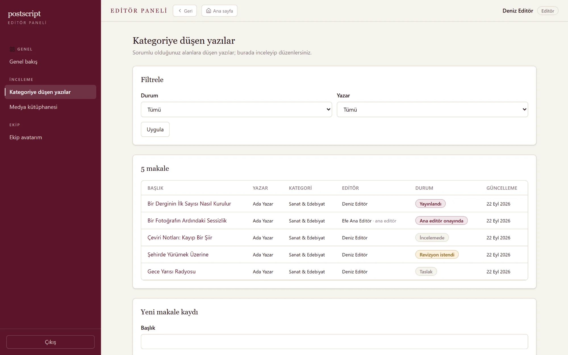Apply filters with the Uygula button
568x355 pixels.
click(155, 129)
